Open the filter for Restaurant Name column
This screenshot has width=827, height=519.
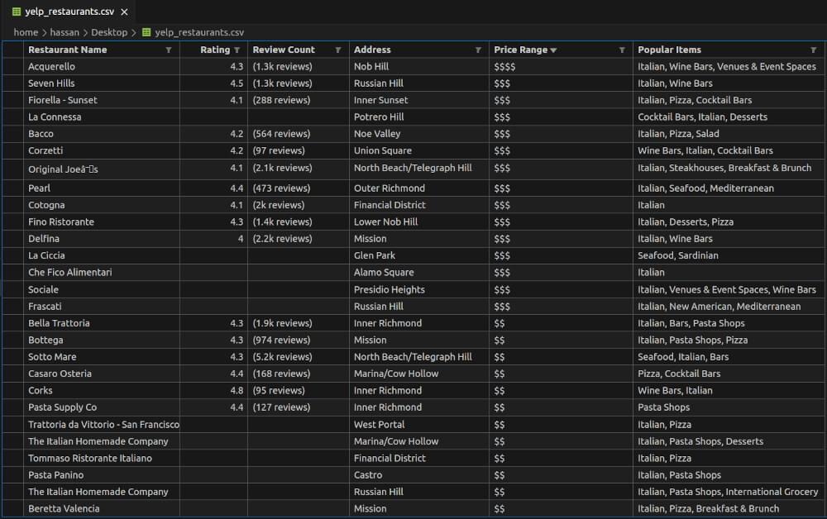(169, 50)
